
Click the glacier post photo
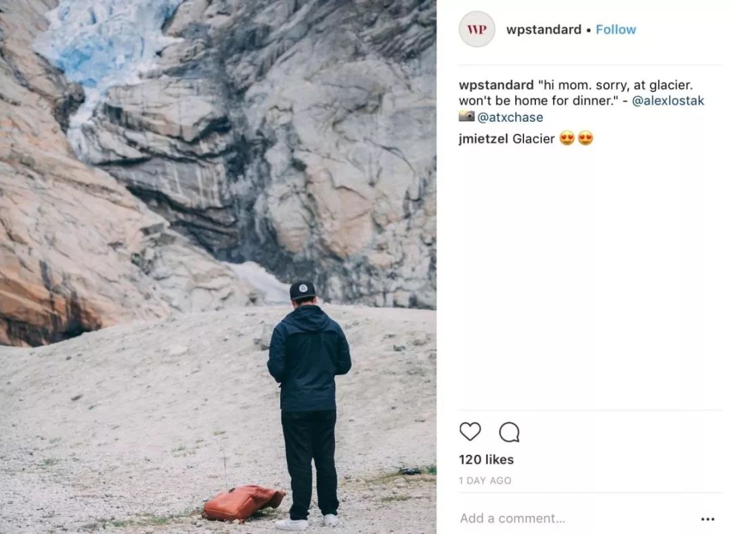click(218, 267)
